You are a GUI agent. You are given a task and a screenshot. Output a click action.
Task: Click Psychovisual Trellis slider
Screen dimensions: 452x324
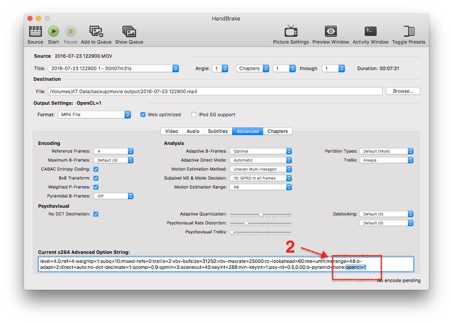(261, 233)
